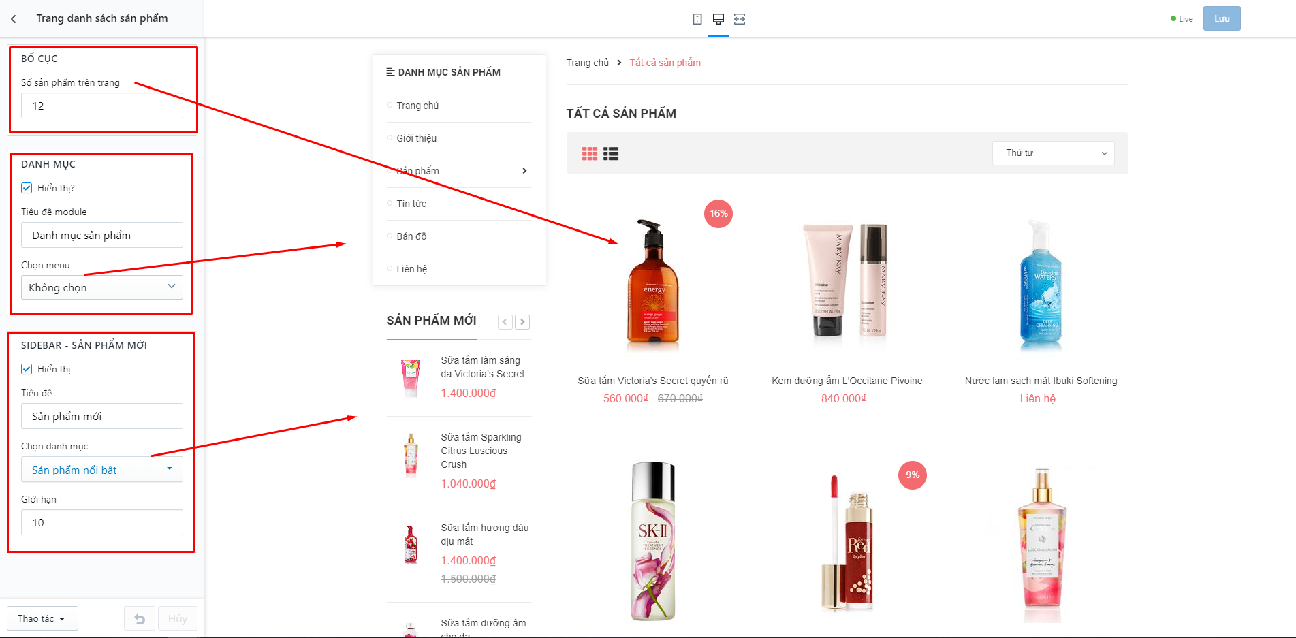Open Tin tức menu item
Image resolution: width=1296 pixels, height=638 pixels.
click(411, 204)
